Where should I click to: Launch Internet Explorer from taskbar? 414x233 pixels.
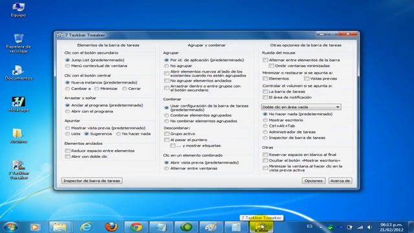point(86,227)
